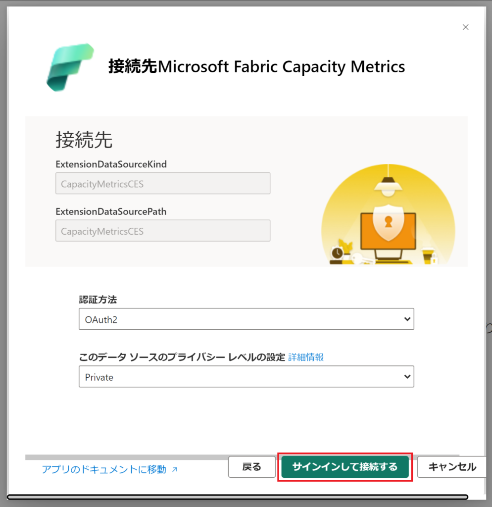The width and height of the screenshot is (492, 507).
Task: Click the キャンセル button
Action: pyautogui.click(x=452, y=467)
